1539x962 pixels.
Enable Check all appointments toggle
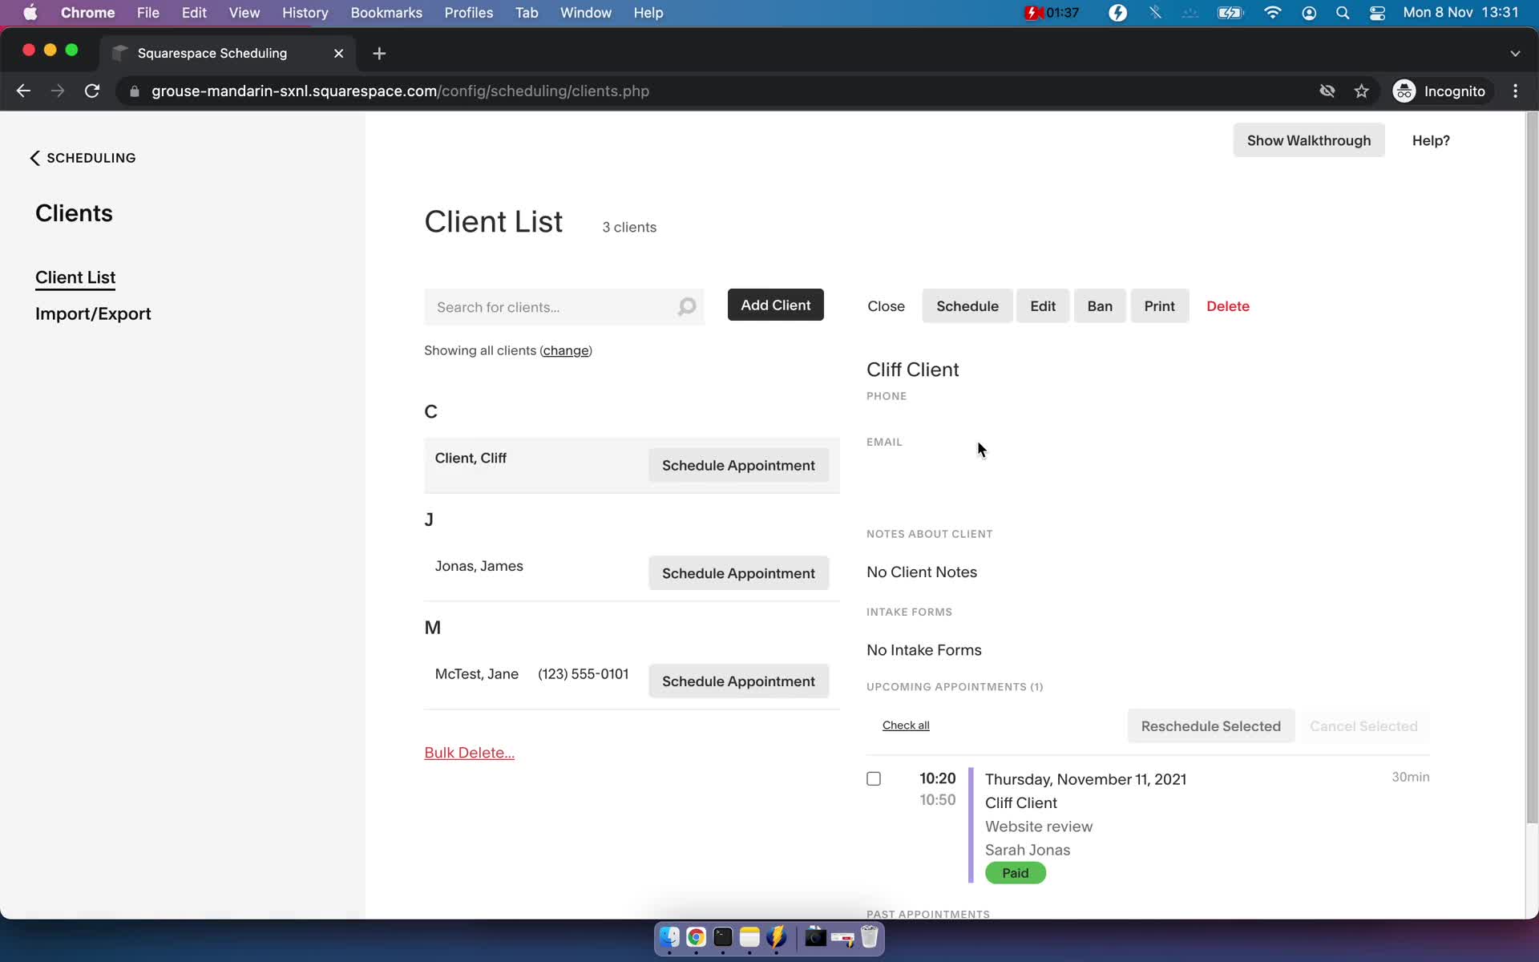[905, 725]
